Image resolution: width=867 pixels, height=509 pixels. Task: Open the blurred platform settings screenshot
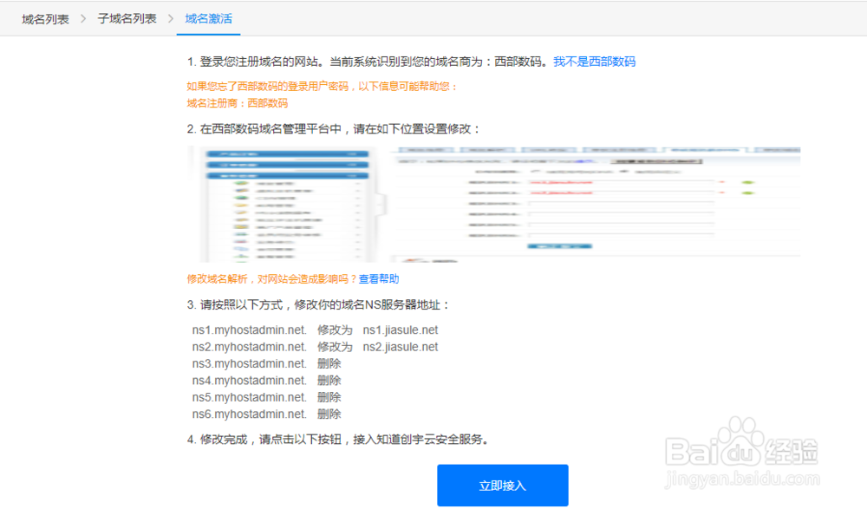click(494, 204)
